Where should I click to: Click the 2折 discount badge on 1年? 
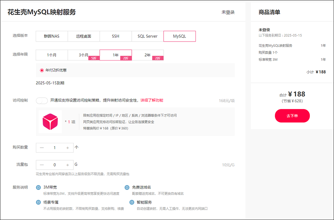pyautogui.click(x=126, y=58)
